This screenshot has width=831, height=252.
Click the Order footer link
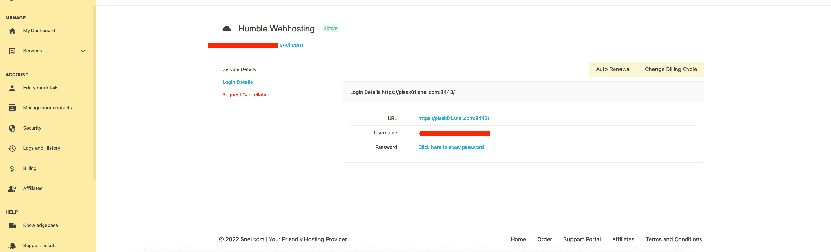tap(544, 239)
